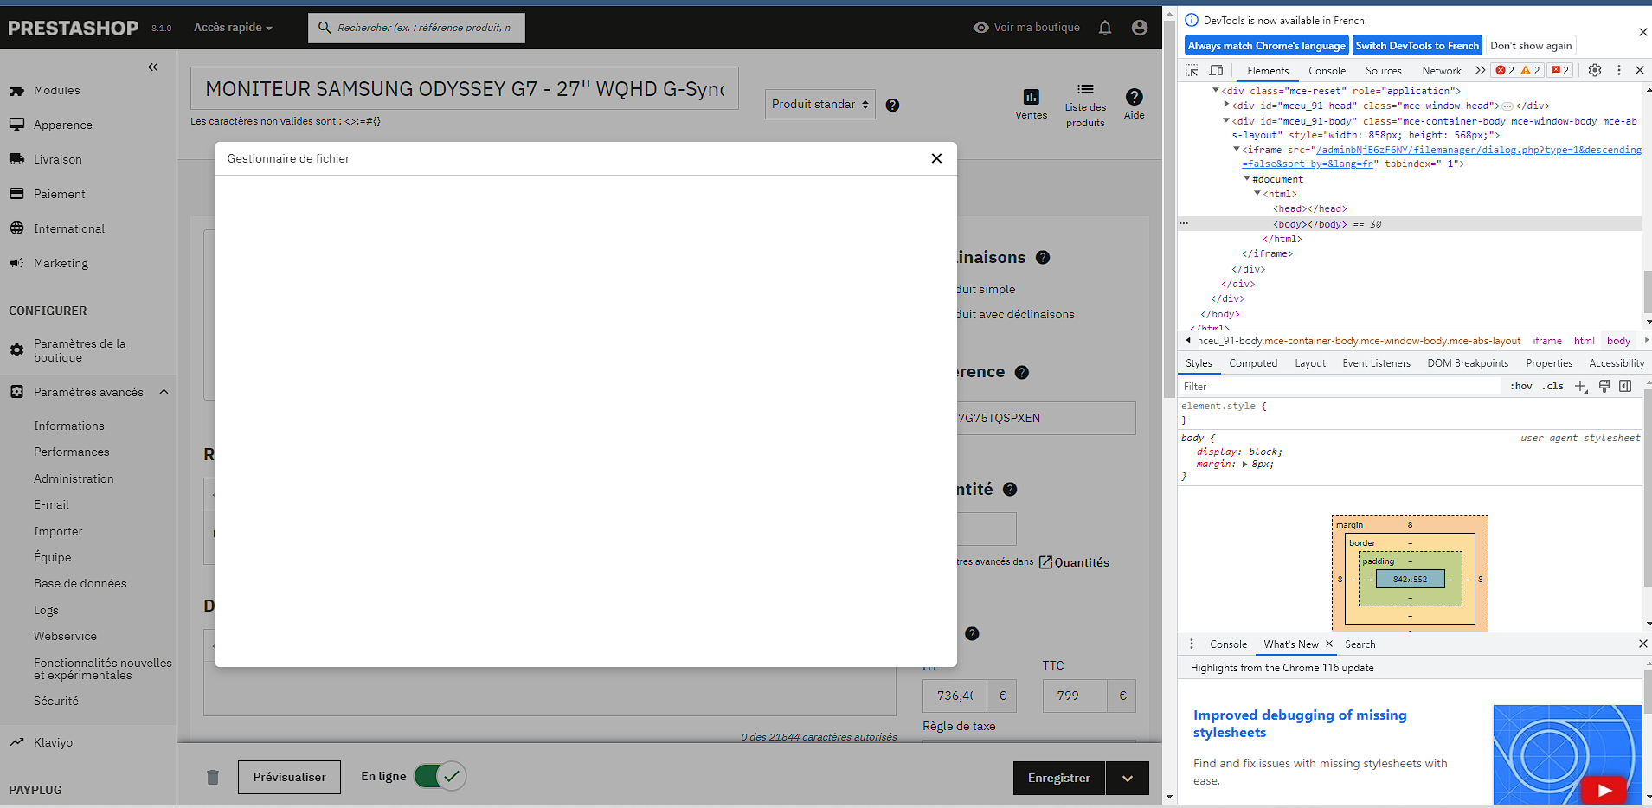The image size is (1652, 808).
Task: Click the help icon next to Référence
Action: coord(1021,372)
